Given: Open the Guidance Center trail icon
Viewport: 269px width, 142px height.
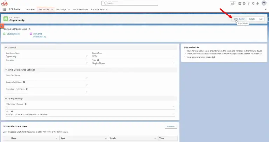Looking at the screenshot, I should coord(244,3).
